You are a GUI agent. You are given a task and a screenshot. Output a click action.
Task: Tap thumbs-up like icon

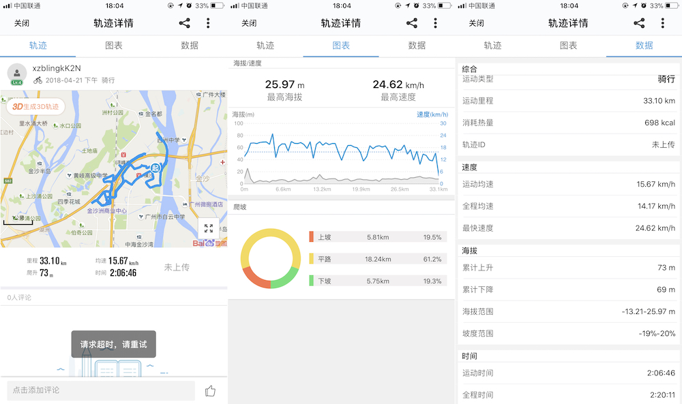click(211, 391)
